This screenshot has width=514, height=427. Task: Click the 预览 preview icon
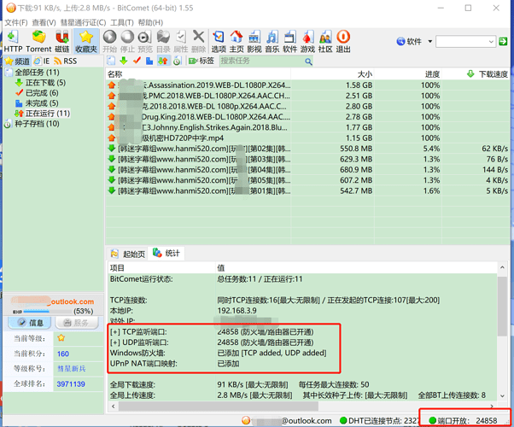145,41
